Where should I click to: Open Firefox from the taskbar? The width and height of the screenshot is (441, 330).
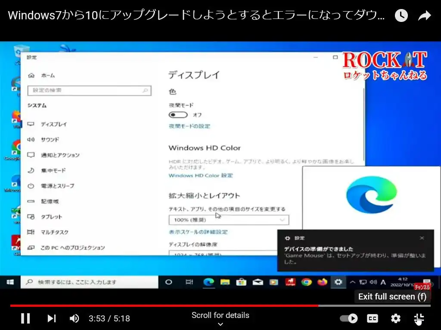click(x=322, y=282)
